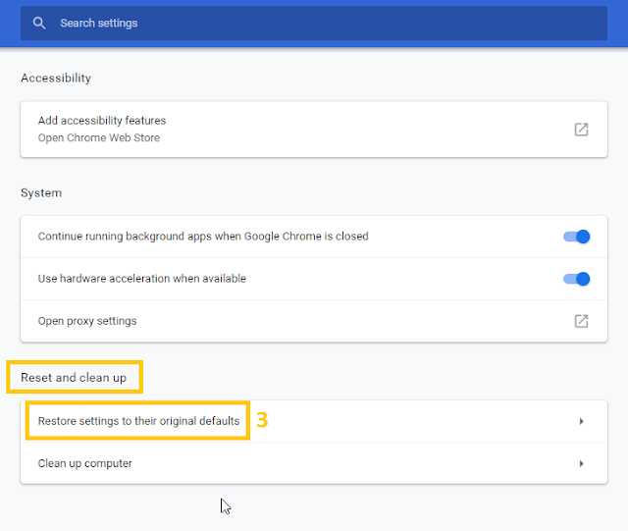Expand the Clean up computer arrow
The height and width of the screenshot is (531, 628).
point(581,463)
